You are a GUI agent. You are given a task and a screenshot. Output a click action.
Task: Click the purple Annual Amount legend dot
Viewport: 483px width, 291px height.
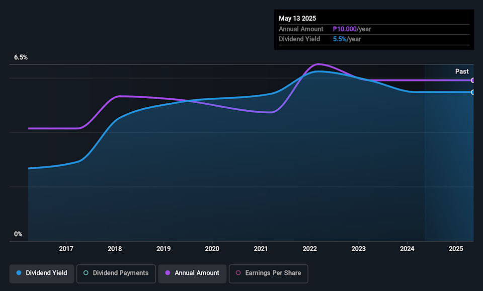[168, 273]
